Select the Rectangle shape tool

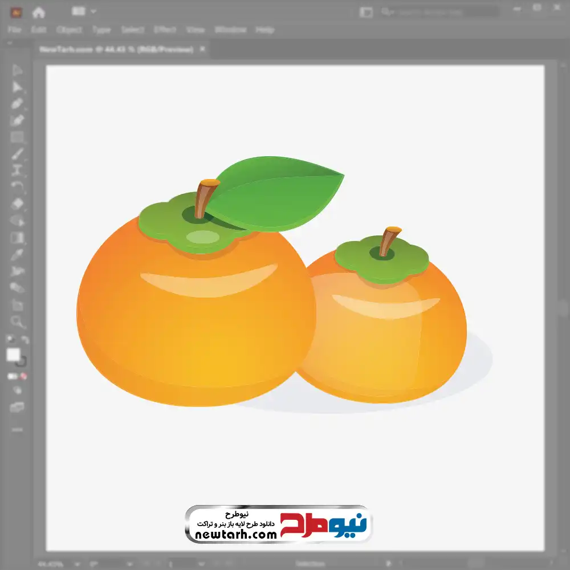pyautogui.click(x=17, y=137)
